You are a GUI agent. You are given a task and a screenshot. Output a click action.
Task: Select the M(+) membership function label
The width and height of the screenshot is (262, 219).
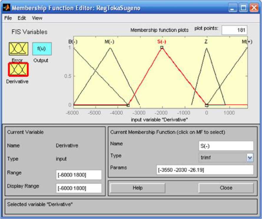point(247,42)
